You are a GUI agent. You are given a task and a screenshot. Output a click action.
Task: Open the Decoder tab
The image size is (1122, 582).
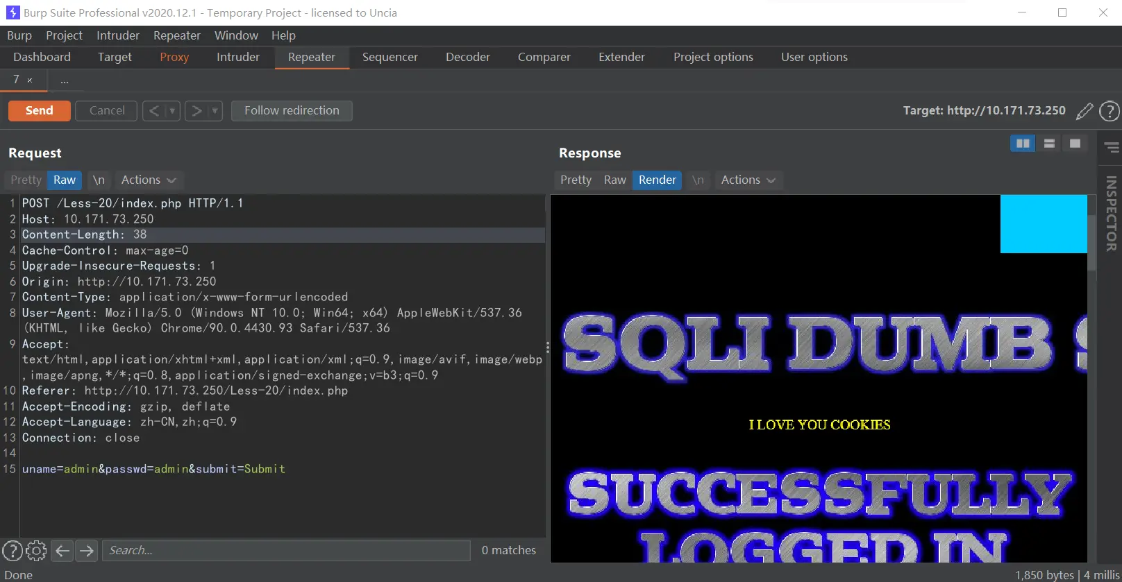[467, 57]
